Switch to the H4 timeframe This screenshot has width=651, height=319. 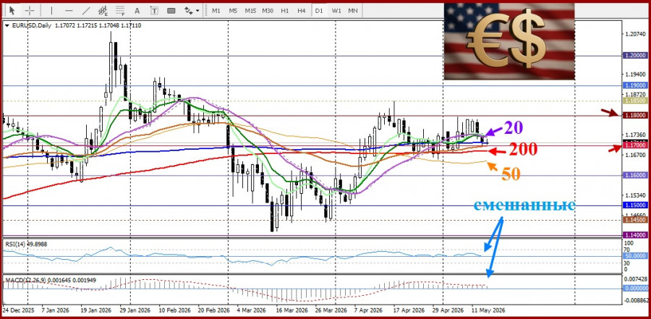pyautogui.click(x=302, y=11)
